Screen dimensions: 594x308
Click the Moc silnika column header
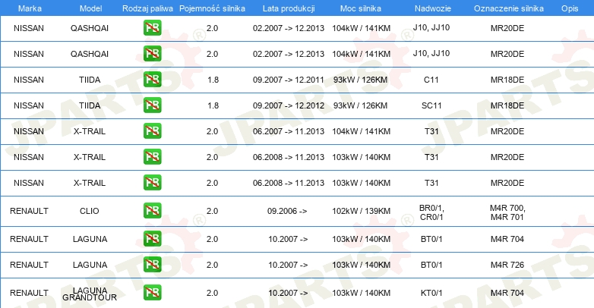(x=361, y=7)
